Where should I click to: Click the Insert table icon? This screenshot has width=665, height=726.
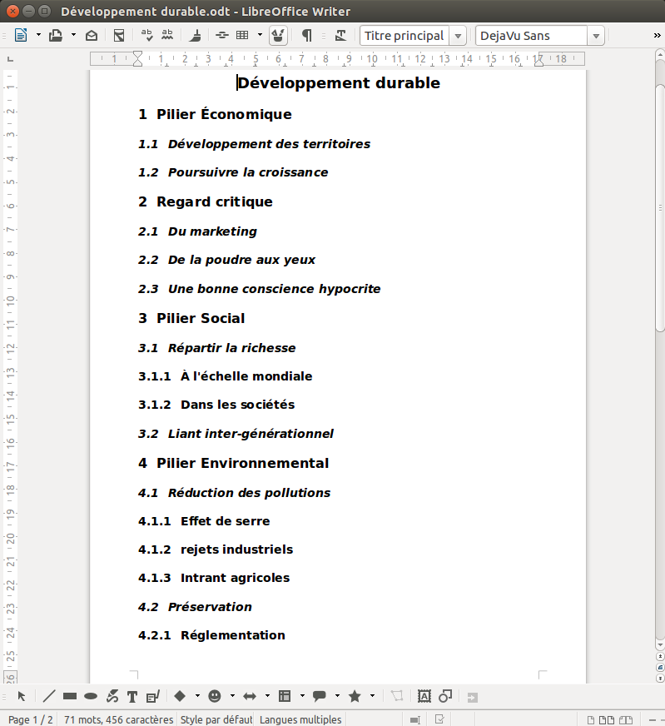(x=243, y=35)
